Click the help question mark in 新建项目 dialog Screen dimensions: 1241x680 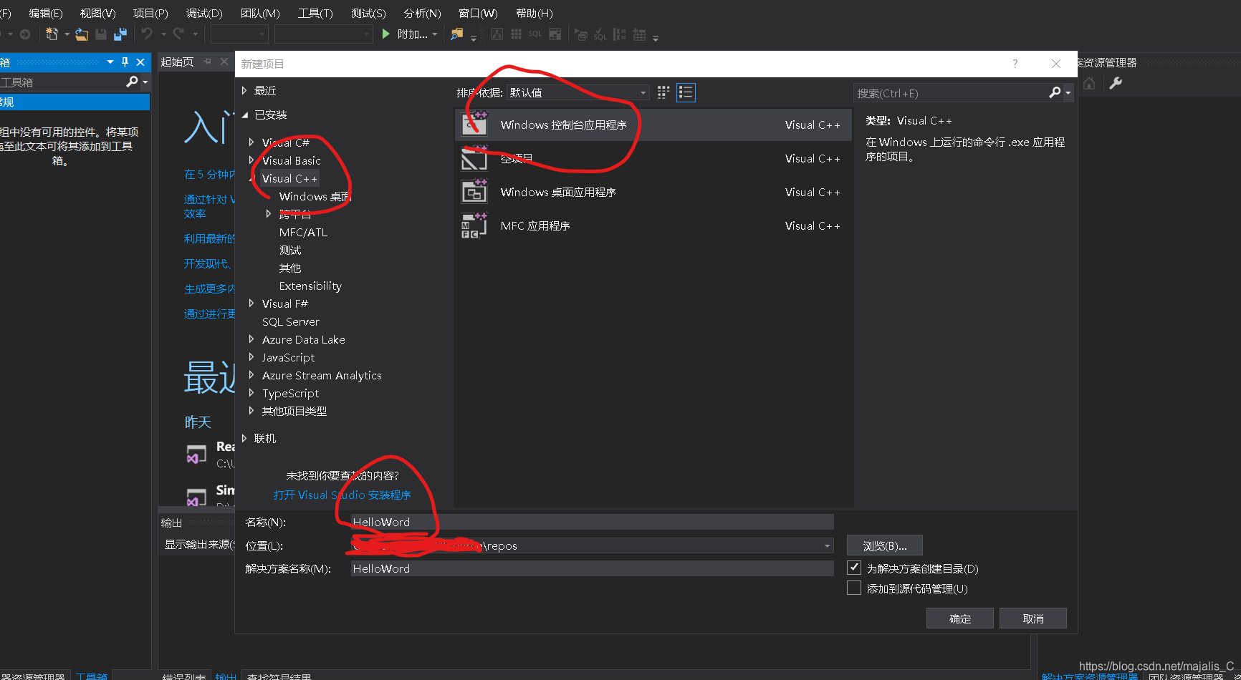click(1015, 64)
